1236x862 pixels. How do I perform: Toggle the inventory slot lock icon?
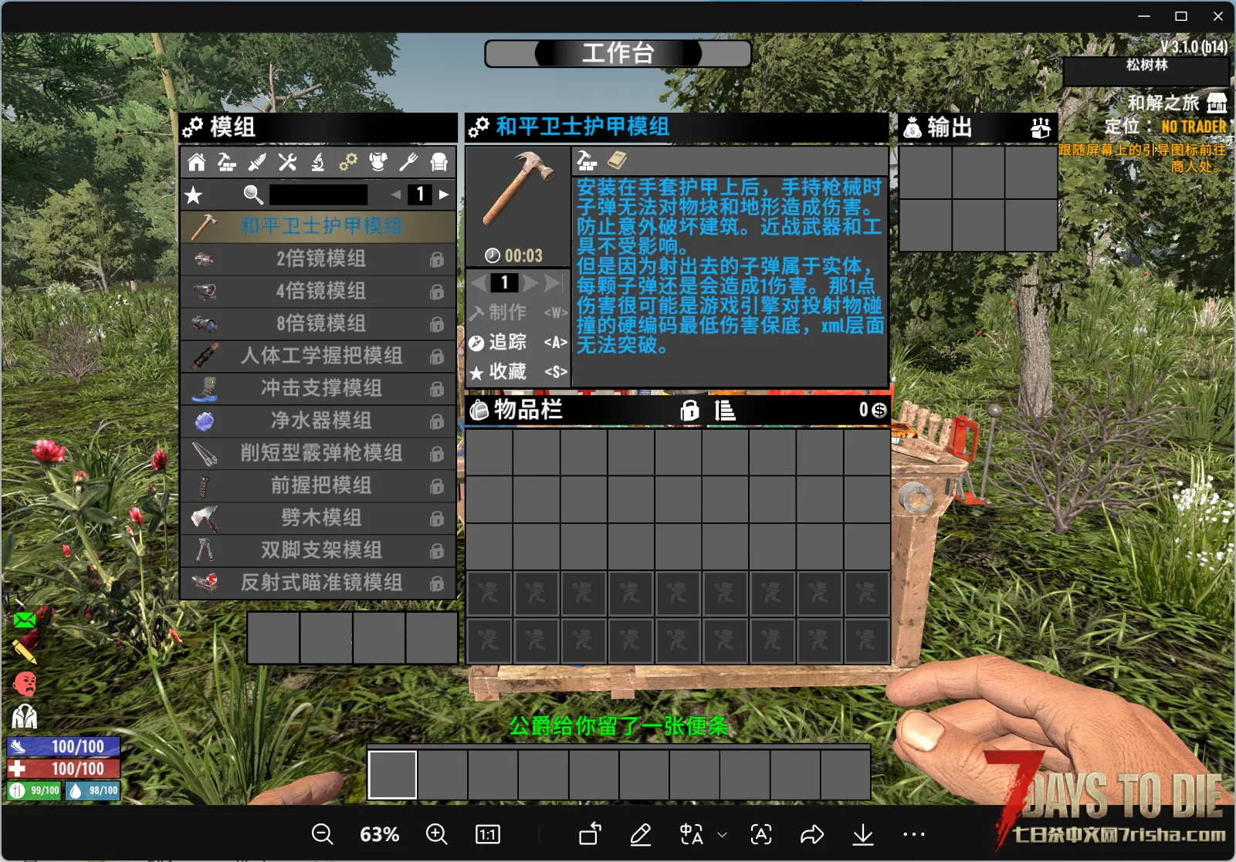689,410
